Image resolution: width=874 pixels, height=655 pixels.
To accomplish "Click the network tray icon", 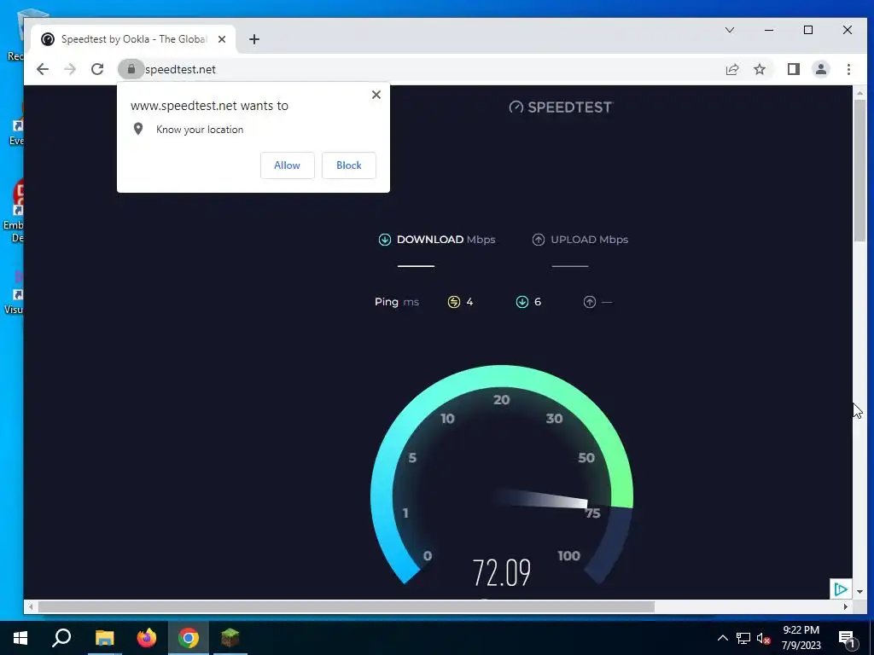I will (743, 638).
